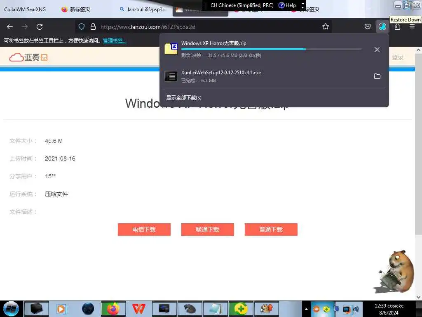Open containing folder for XunLeiWebSetup exe
Viewport: 422px width, 317px height.
pos(377,76)
